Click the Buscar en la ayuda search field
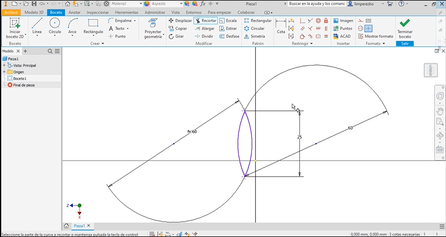 click(x=317, y=4)
